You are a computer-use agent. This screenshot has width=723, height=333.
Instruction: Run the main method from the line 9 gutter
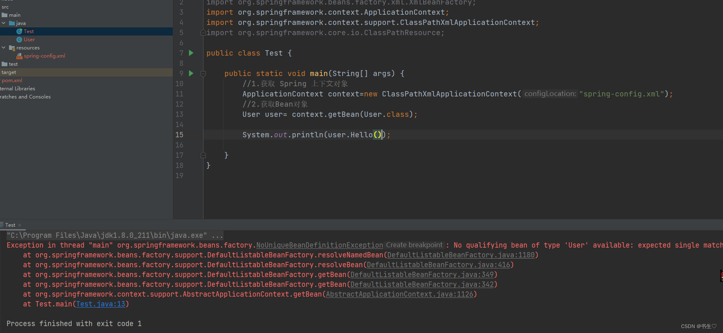(x=191, y=74)
